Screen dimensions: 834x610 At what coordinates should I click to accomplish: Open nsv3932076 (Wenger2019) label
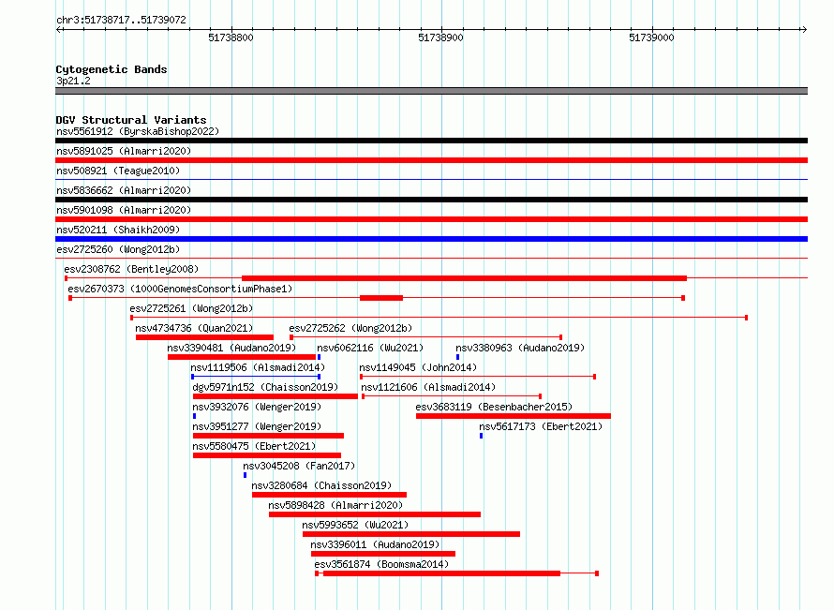point(257,407)
